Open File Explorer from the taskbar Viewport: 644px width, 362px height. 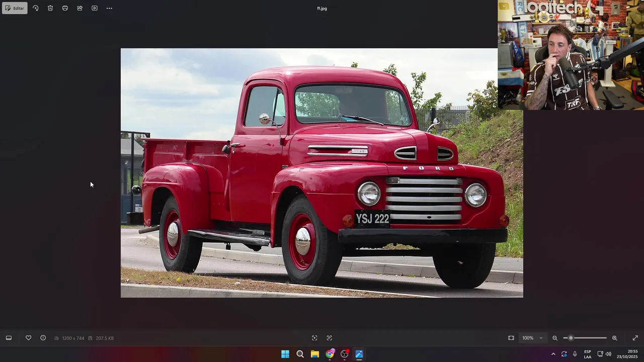click(315, 354)
